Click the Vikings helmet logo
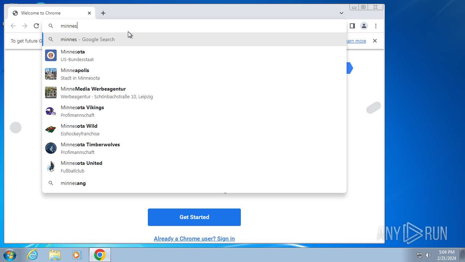The width and height of the screenshot is (465, 262). click(x=51, y=111)
